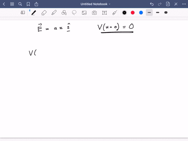Select the Shapes tool

pos(64,13)
